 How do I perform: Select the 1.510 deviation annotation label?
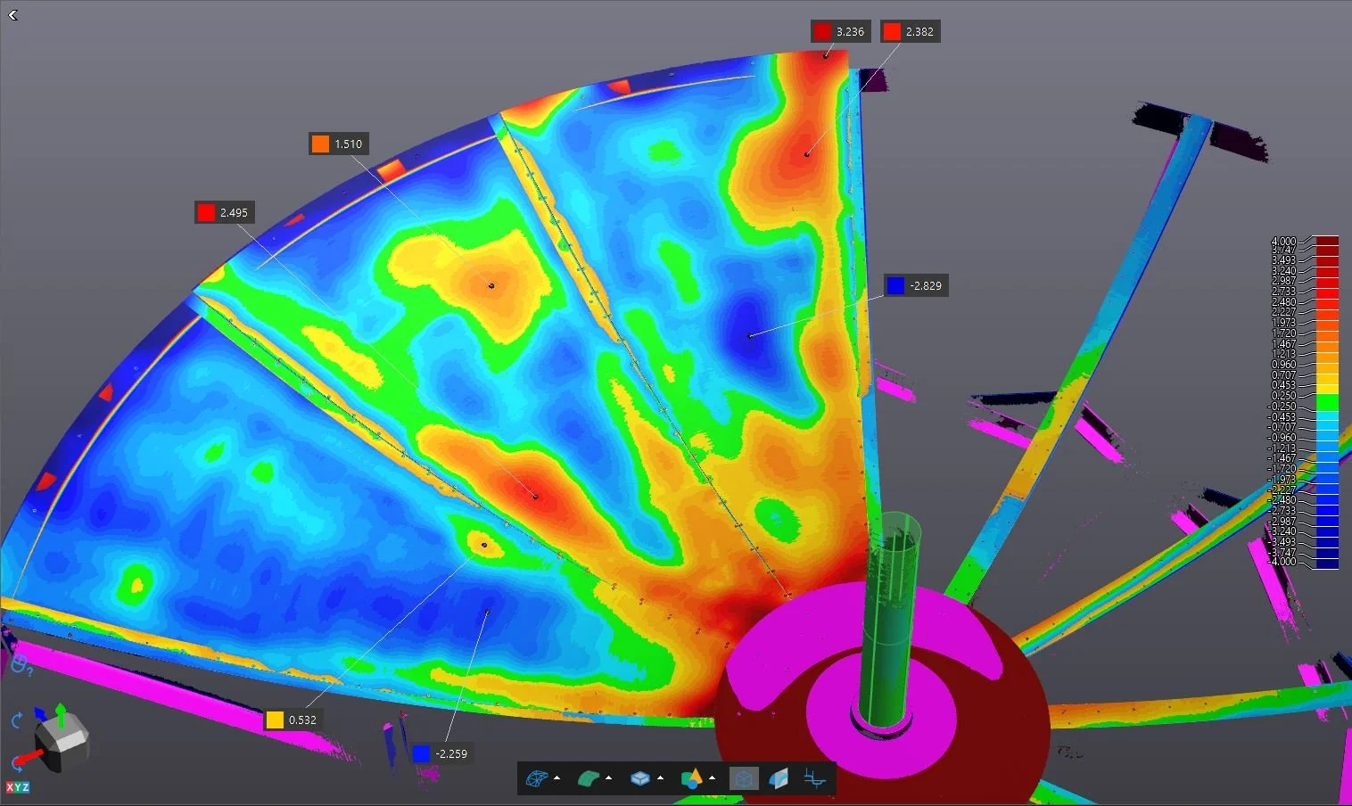[337, 144]
